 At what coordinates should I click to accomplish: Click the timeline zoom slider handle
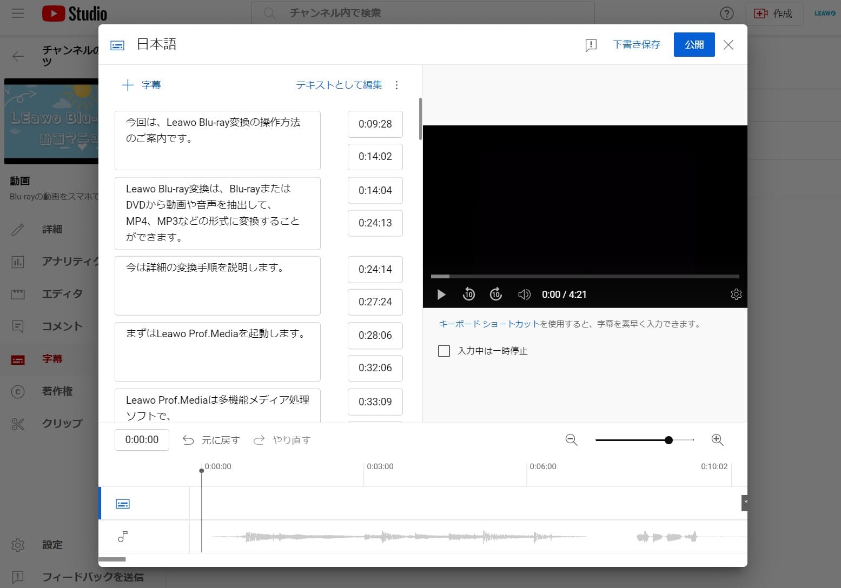tap(668, 440)
